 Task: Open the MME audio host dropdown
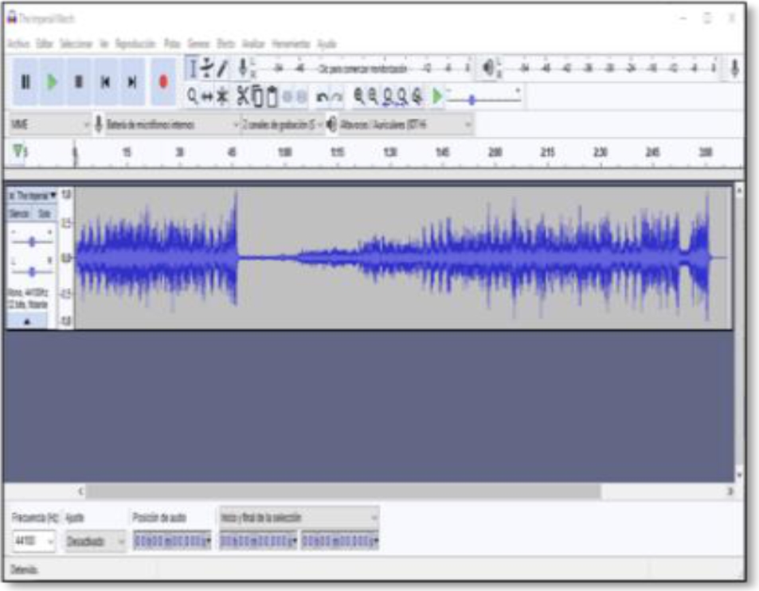click(x=49, y=124)
